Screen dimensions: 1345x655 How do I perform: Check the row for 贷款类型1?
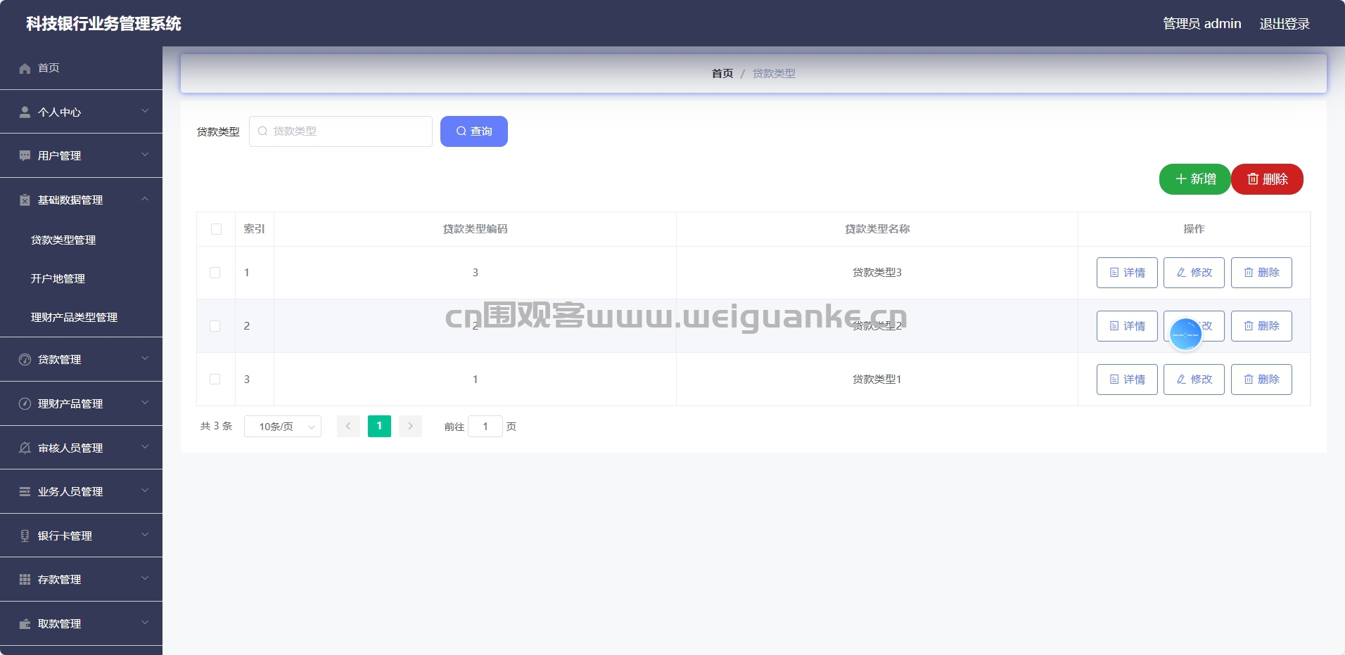215,380
